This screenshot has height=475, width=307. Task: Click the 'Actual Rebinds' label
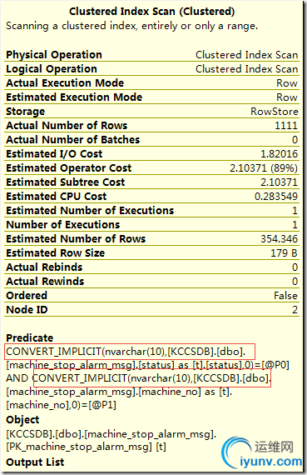tap(44, 267)
